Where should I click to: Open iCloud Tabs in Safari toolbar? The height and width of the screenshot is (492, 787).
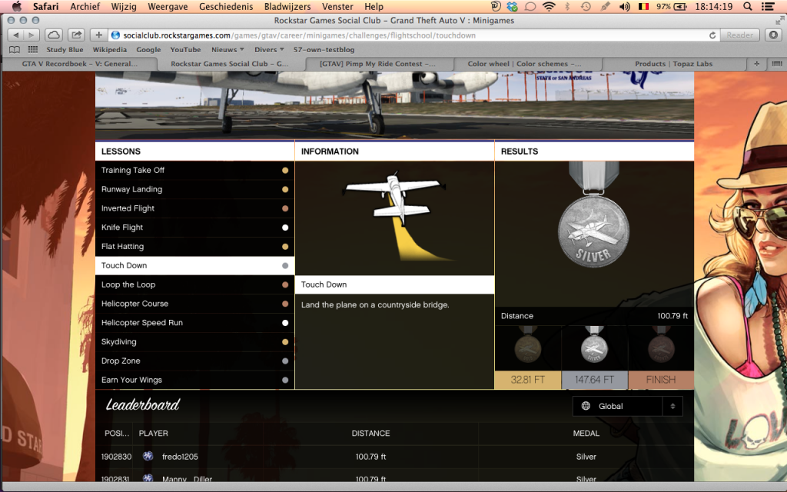coord(54,35)
